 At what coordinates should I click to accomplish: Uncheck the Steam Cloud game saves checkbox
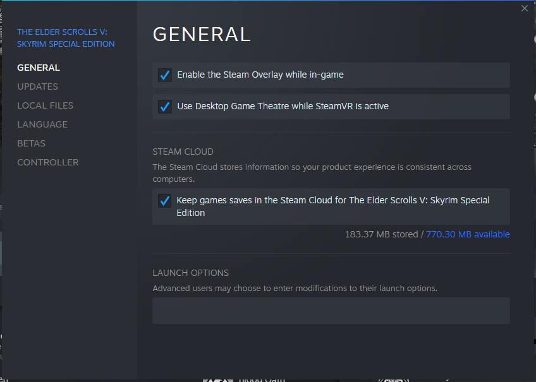(165, 201)
